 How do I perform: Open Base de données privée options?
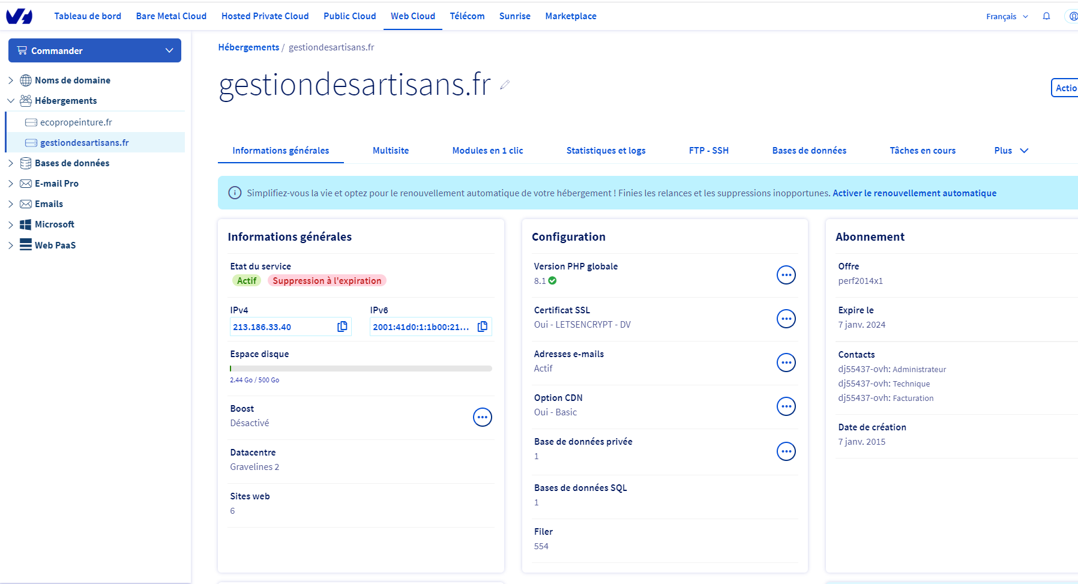(786, 451)
